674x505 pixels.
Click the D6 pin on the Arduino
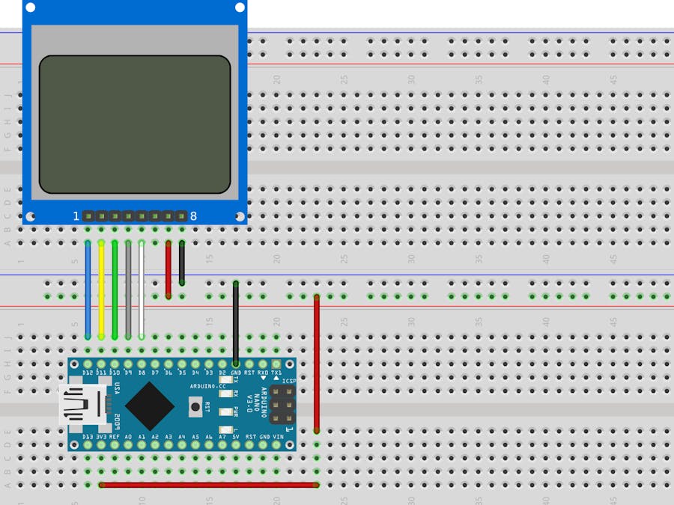point(168,364)
